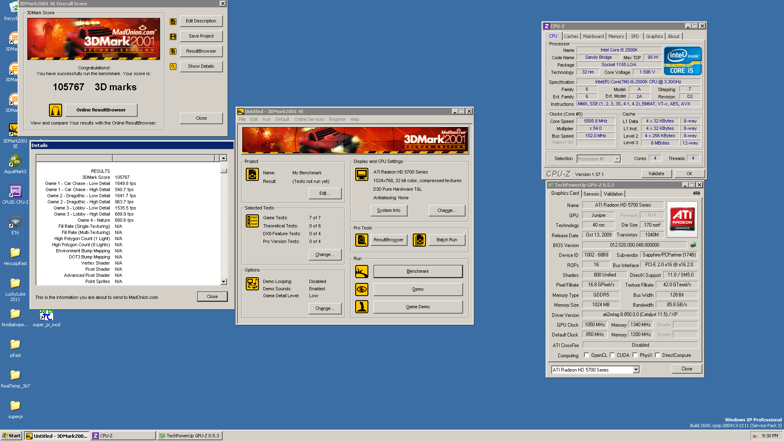This screenshot has width=784, height=441.
Task: Click the Start button on the taskbar
Action: 11,436
